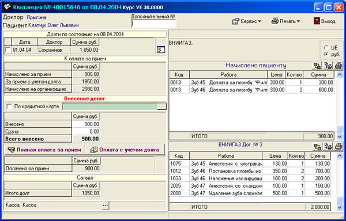Click up arrow of Начислено пациенту scrollbar
Image resolution: width=346 pixels, height=221 pixels.
point(340,75)
